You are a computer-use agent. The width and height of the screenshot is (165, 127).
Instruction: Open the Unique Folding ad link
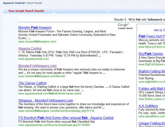tap(152, 123)
